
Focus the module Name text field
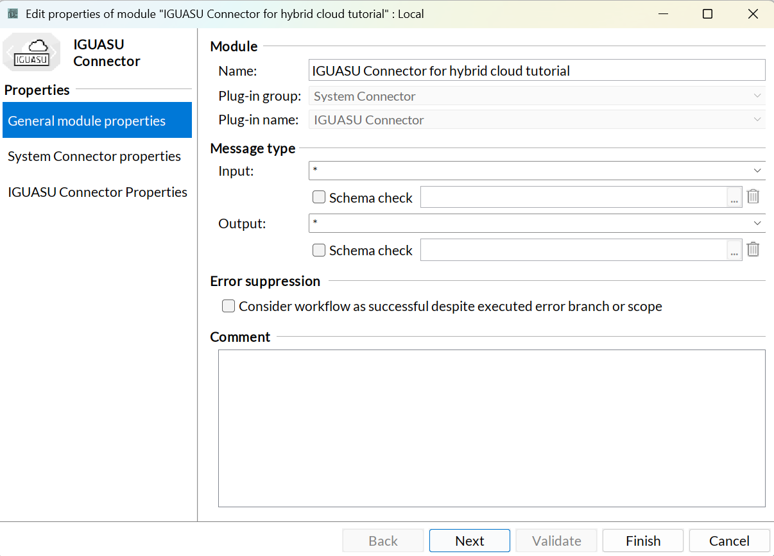537,70
